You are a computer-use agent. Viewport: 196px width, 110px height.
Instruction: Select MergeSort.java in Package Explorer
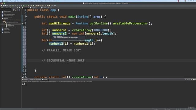click(x=11, y=25)
